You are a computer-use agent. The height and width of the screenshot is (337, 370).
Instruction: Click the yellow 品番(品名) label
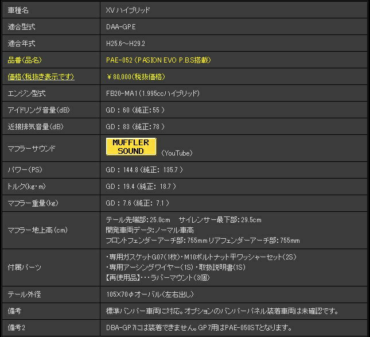[25, 60]
